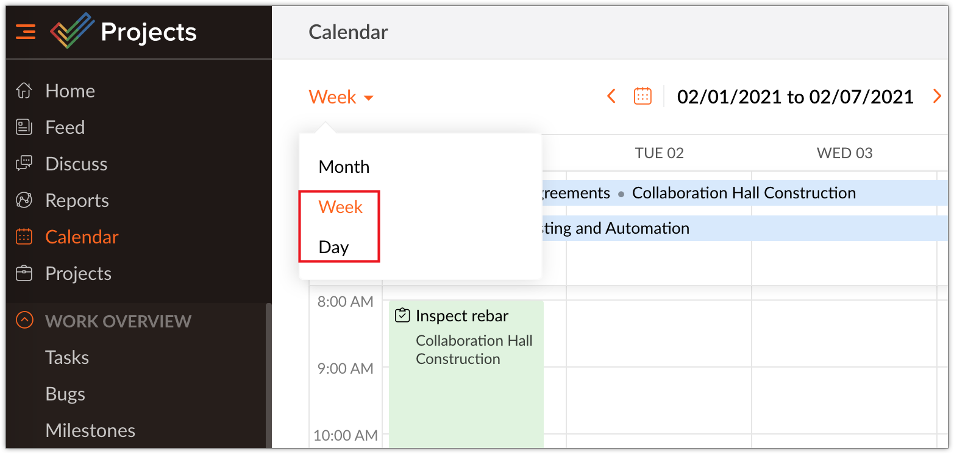Open the date picker calendar icon

point(643,96)
